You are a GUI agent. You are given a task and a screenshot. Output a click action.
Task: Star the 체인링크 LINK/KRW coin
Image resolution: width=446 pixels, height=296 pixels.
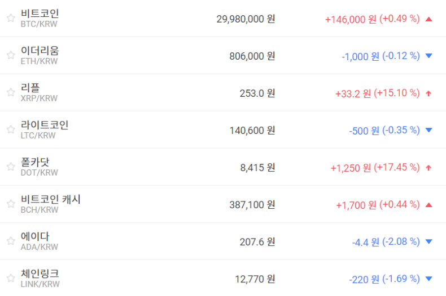click(x=11, y=278)
